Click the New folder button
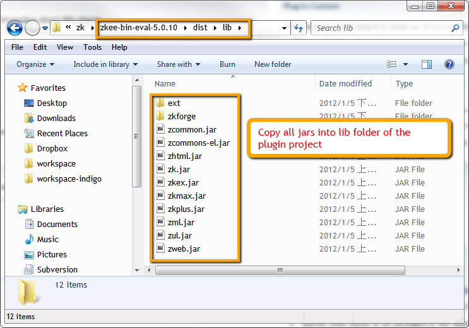 pyautogui.click(x=273, y=64)
